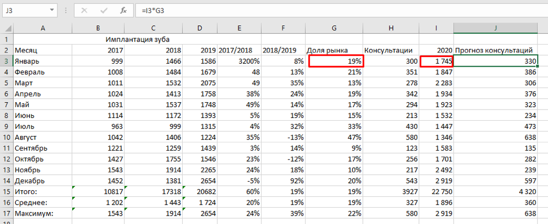
Task: Select column B header
Action: (x=98, y=28)
